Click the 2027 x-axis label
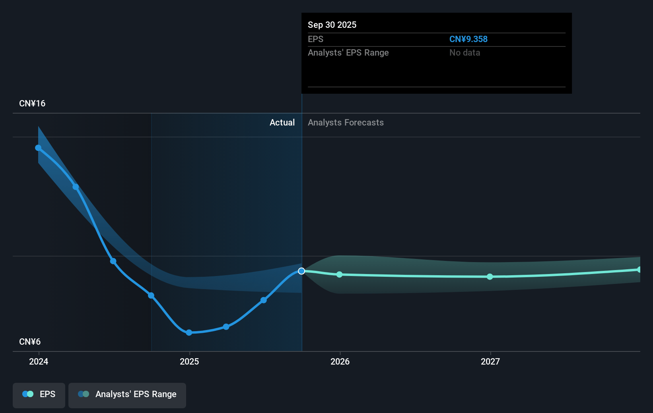Image resolution: width=653 pixels, height=413 pixels. coord(490,361)
